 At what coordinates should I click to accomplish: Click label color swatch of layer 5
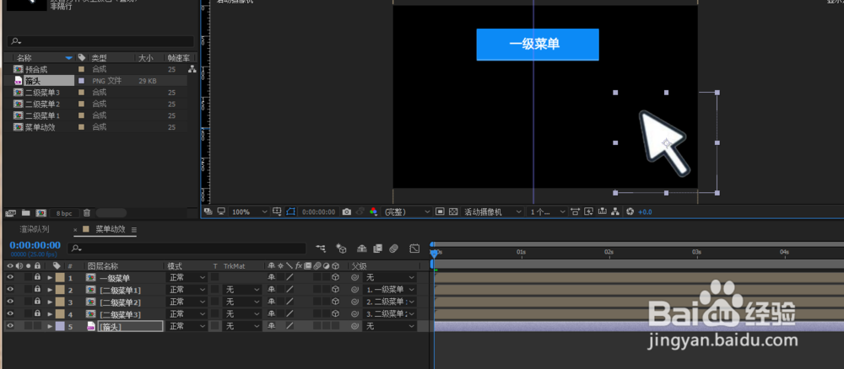(x=60, y=326)
